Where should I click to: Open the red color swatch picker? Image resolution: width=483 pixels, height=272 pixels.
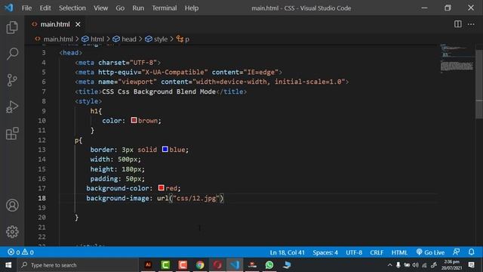[161, 188]
